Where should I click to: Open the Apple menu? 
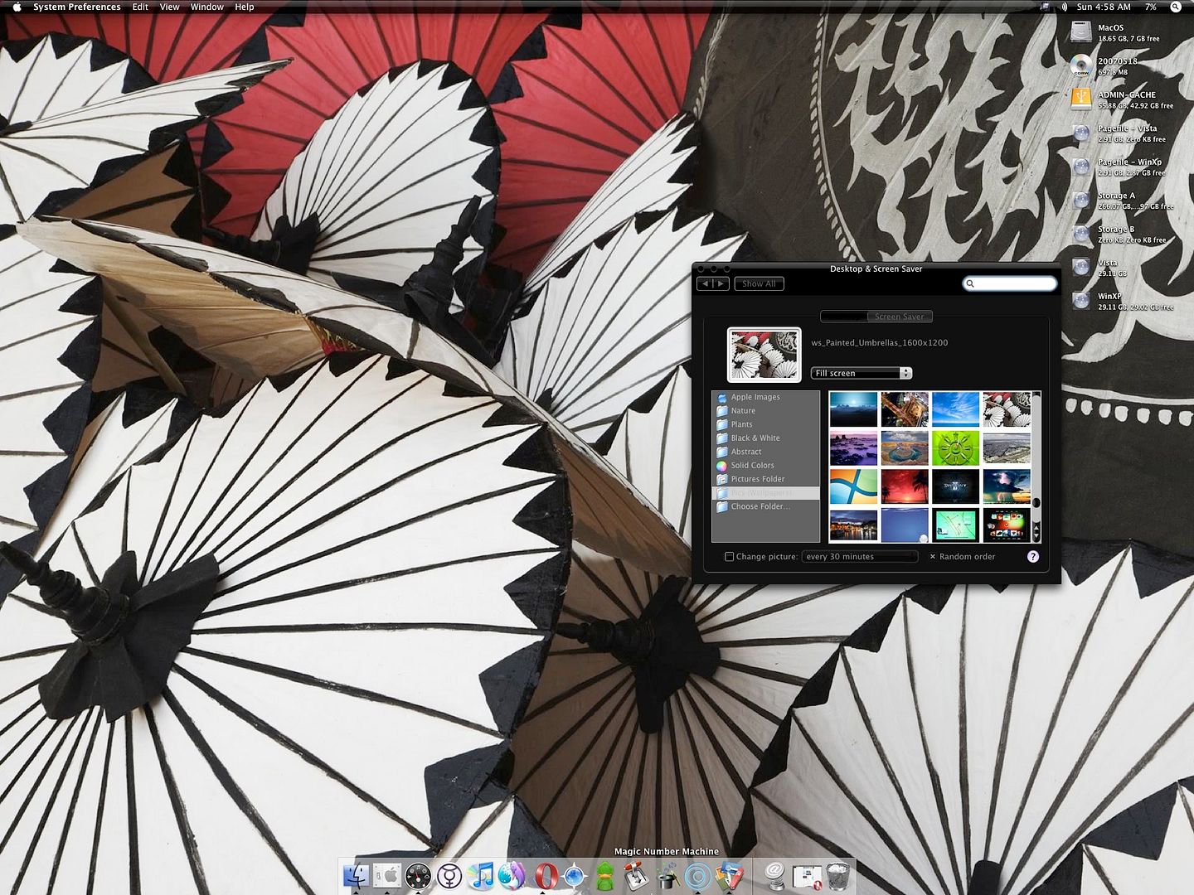pyautogui.click(x=16, y=7)
